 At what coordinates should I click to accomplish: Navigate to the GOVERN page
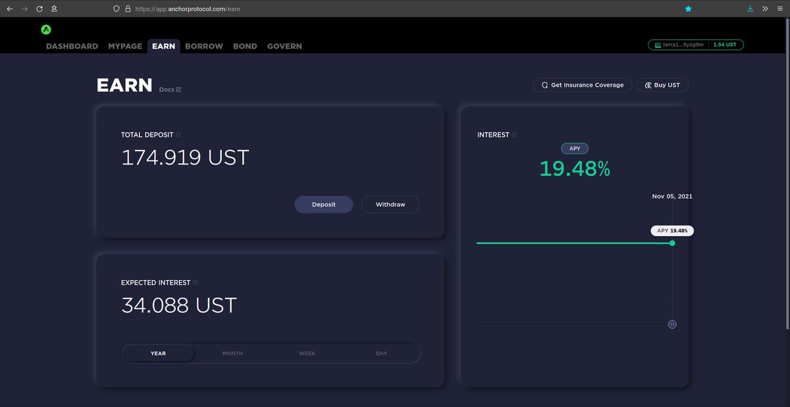pos(284,46)
